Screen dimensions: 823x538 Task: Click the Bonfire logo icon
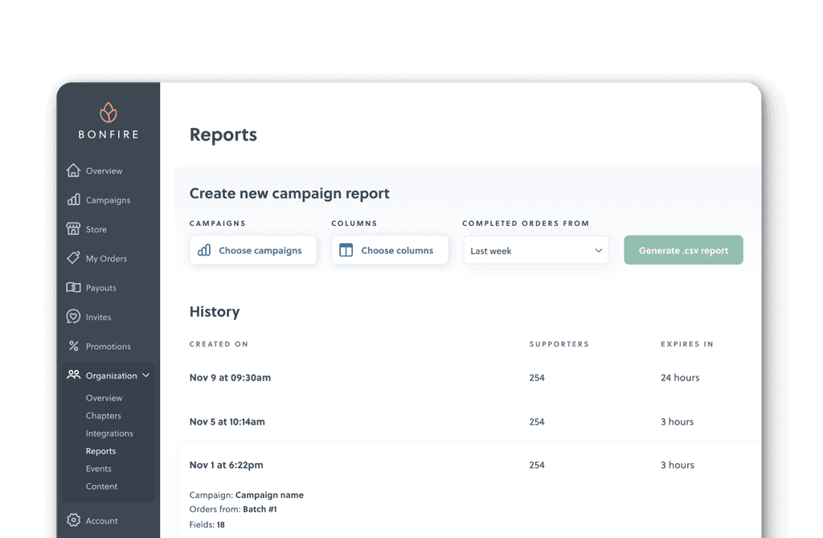coord(109,113)
